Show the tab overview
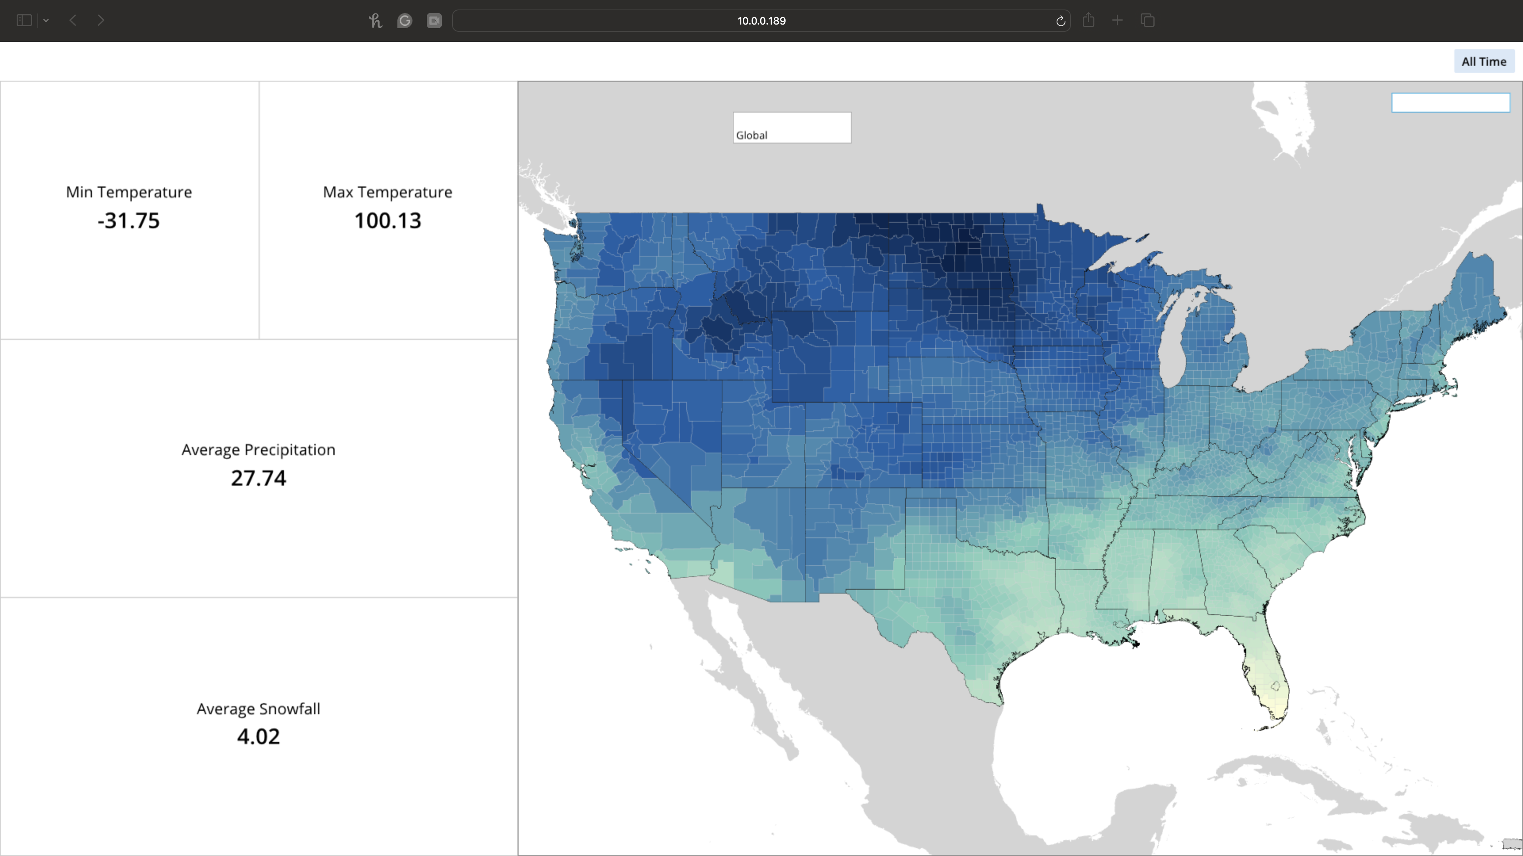 click(x=1147, y=21)
